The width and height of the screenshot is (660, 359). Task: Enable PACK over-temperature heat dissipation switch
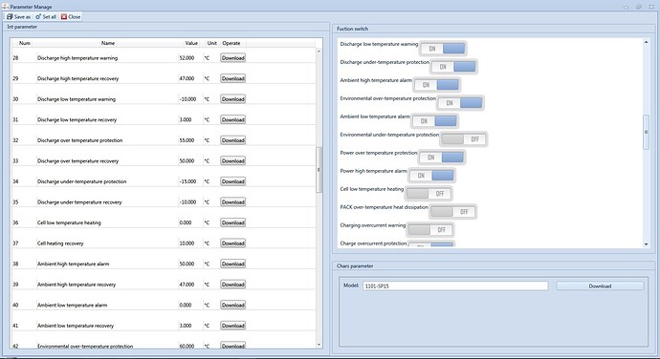[x=452, y=212]
